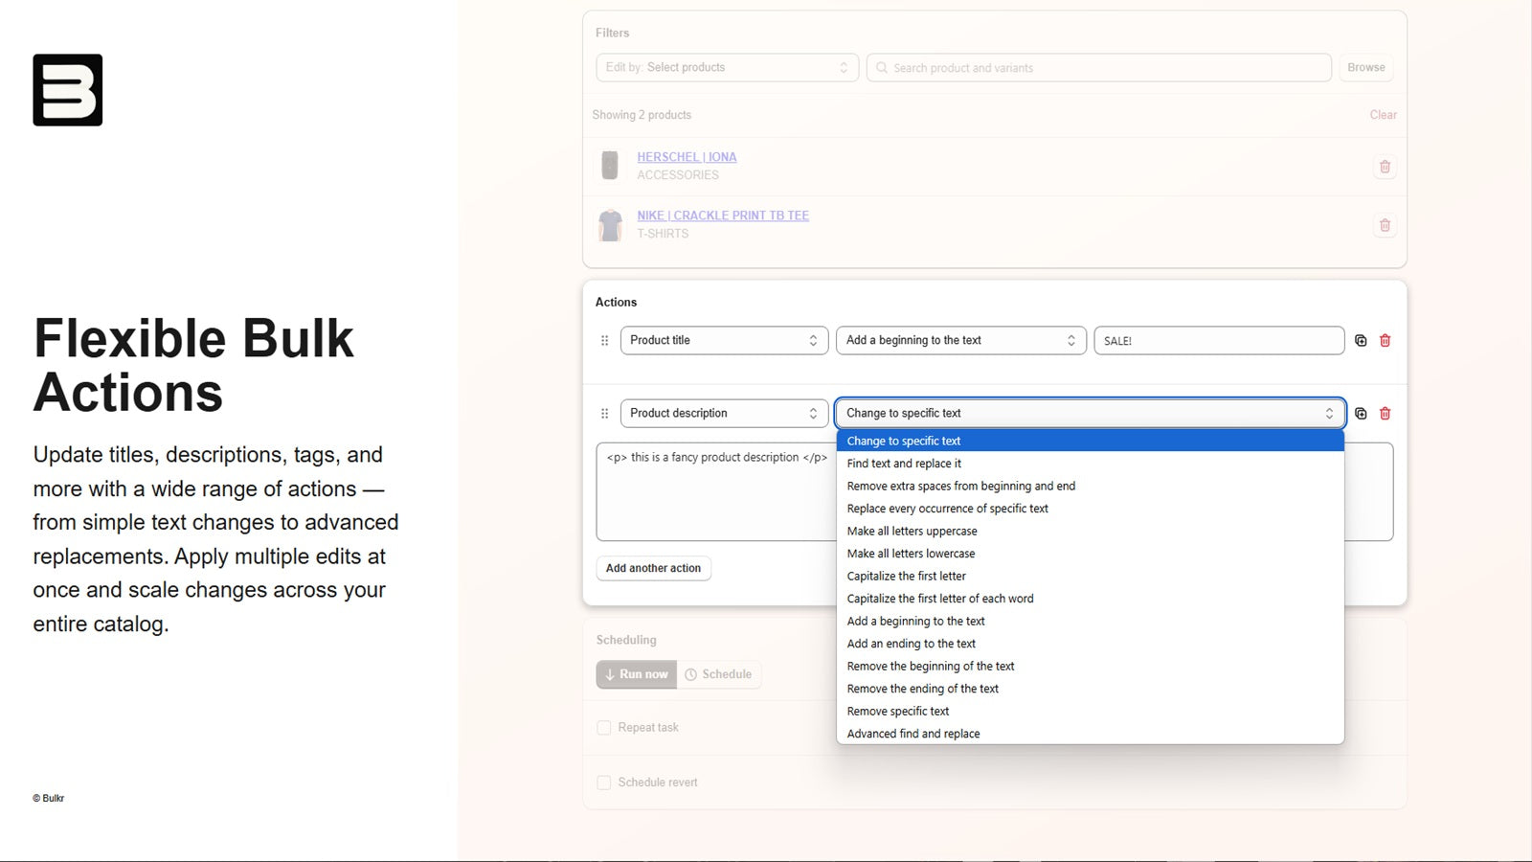Image resolution: width=1532 pixels, height=862 pixels.
Task: Click the Run now button
Action: click(636, 674)
